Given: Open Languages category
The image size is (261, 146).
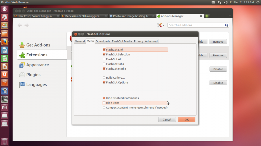Looking at the screenshot, I should coord(42,85).
